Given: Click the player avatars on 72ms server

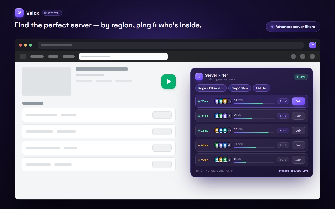Looking at the screenshot, I should (x=223, y=160).
